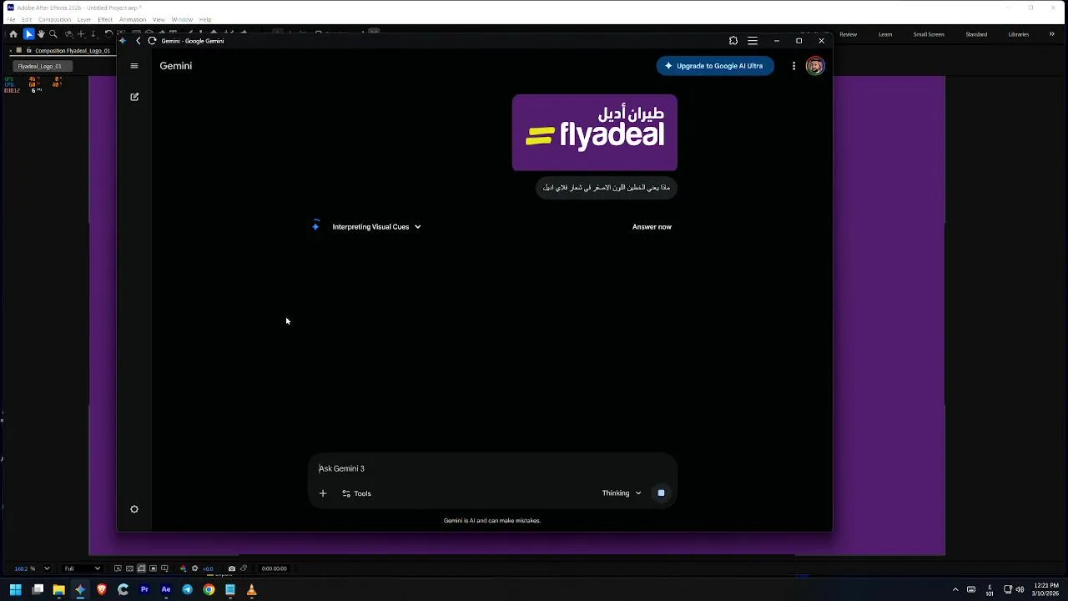Open the Gemini window hamburger menu

click(753, 40)
